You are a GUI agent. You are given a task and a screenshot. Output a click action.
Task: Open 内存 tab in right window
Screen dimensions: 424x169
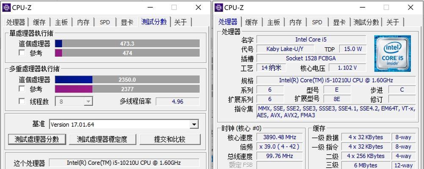[x=296, y=22]
